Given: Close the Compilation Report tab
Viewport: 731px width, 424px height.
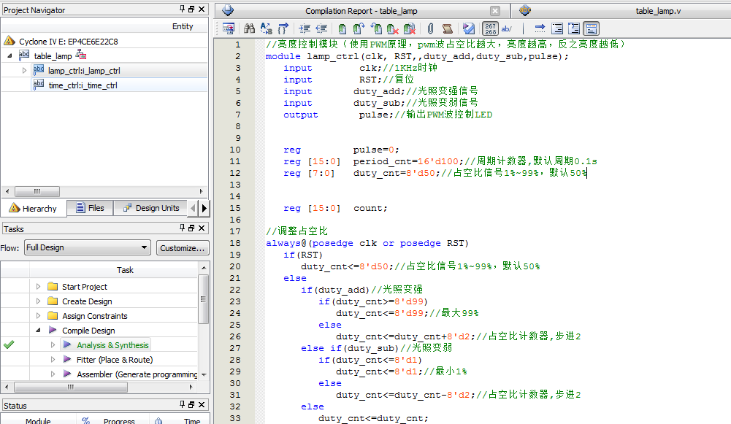Looking at the screenshot, I should [495, 11].
